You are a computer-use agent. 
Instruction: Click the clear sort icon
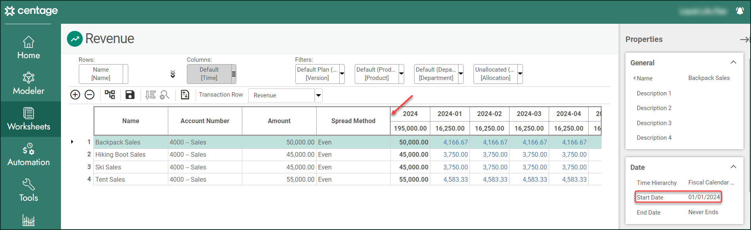(150, 95)
